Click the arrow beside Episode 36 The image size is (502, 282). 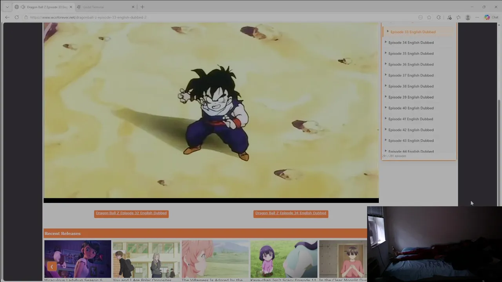[386, 64]
